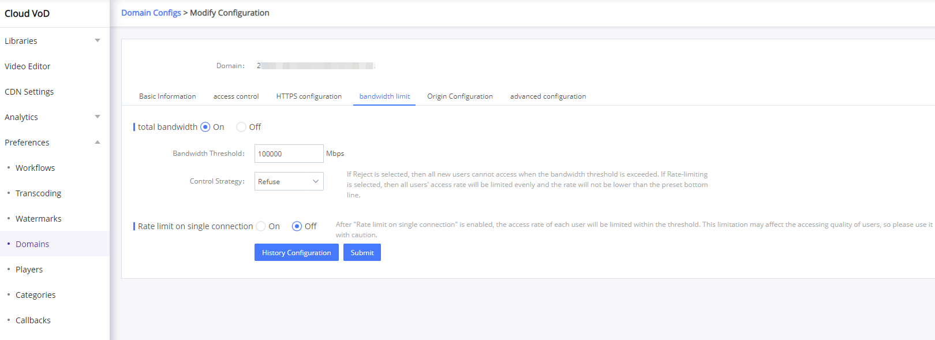Click the 'Bandwidth Threshold:' label
The image size is (935, 340).
pyautogui.click(x=208, y=154)
